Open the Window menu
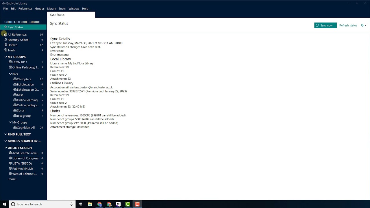Screen dimensions: 370x208 pos(74,9)
